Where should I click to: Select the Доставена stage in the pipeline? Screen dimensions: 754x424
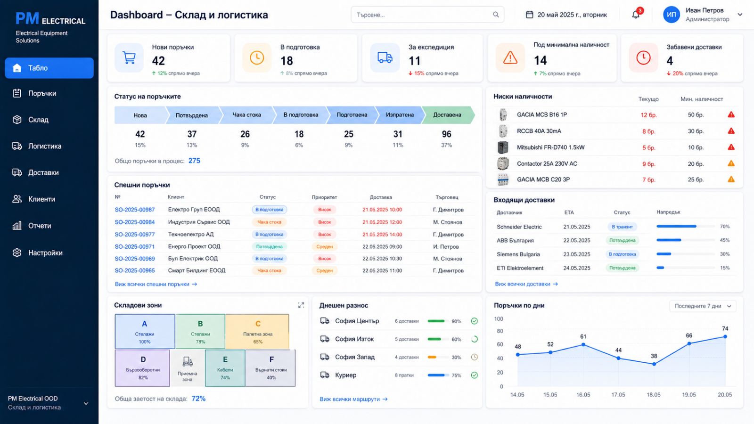pyautogui.click(x=447, y=115)
